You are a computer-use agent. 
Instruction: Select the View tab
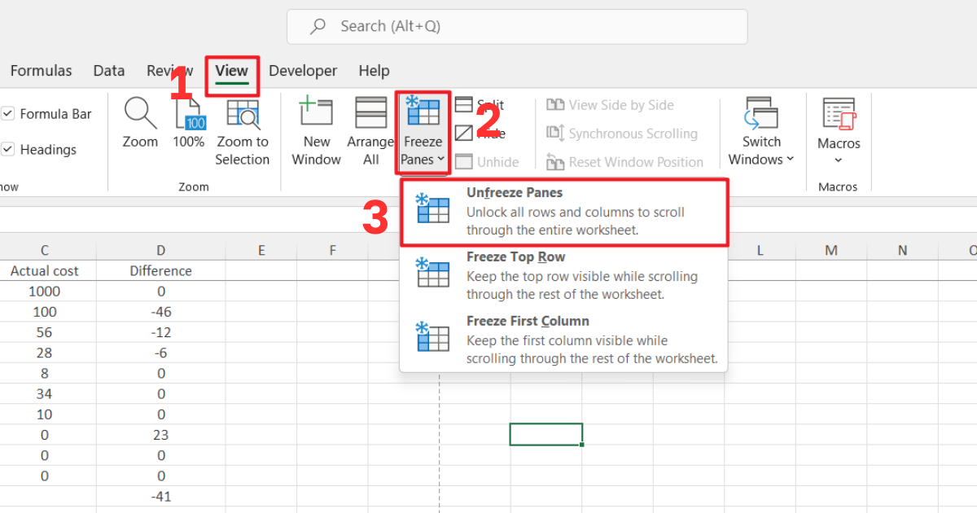[231, 72]
